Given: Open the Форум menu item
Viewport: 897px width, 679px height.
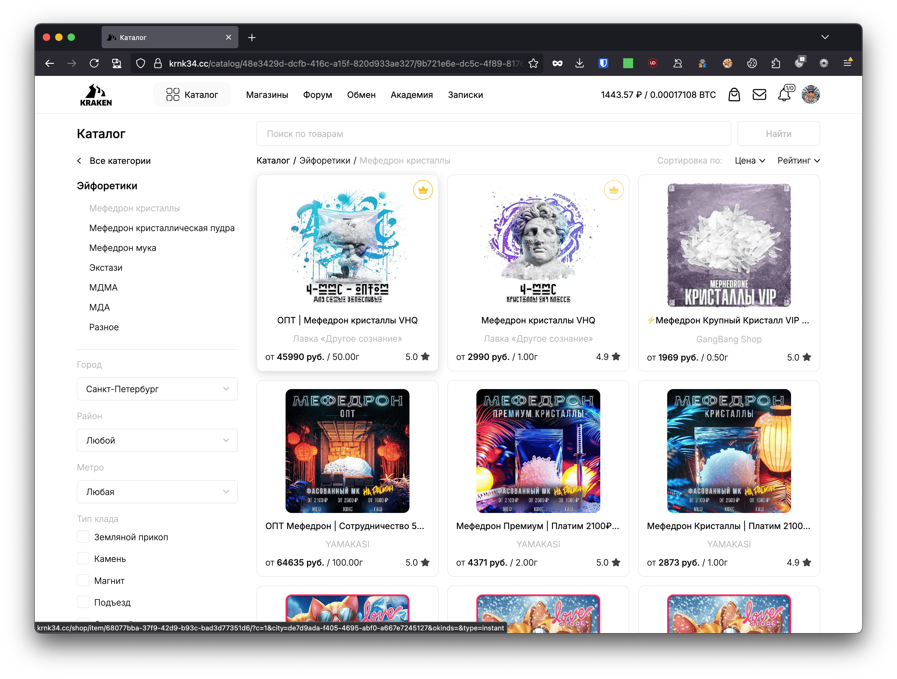Looking at the screenshot, I should coord(317,95).
